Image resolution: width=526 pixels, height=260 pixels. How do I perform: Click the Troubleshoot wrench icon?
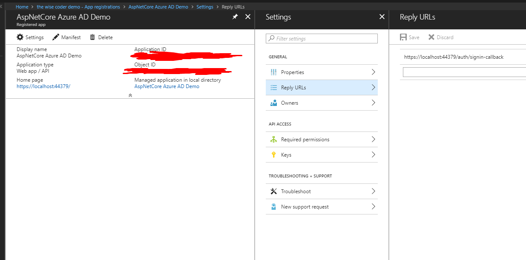tap(273, 191)
